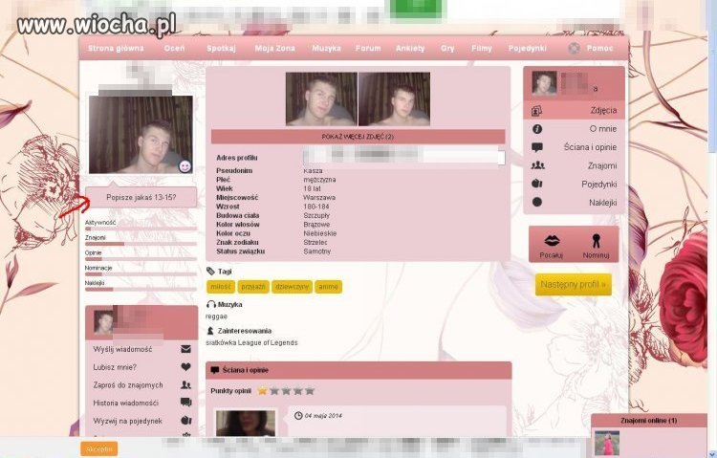The width and height of the screenshot is (717, 458).
Task: Click the Aktywność progress bar
Action: click(141, 229)
